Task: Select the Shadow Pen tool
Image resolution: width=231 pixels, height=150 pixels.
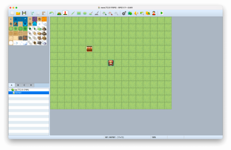Action: click(97, 13)
